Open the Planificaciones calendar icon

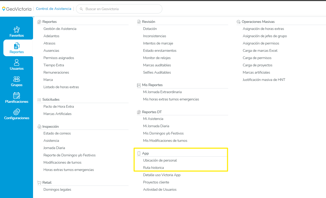click(17, 95)
